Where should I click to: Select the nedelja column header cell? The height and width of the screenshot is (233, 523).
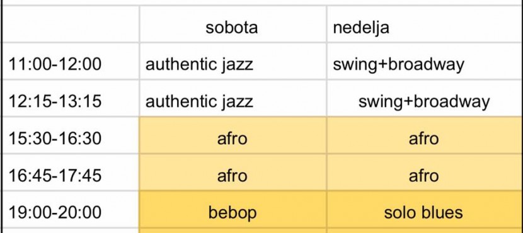425,24
